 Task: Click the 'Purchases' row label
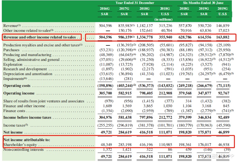click(11, 50)
